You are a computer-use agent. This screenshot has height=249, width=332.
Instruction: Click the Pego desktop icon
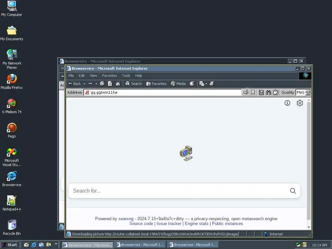point(12,130)
